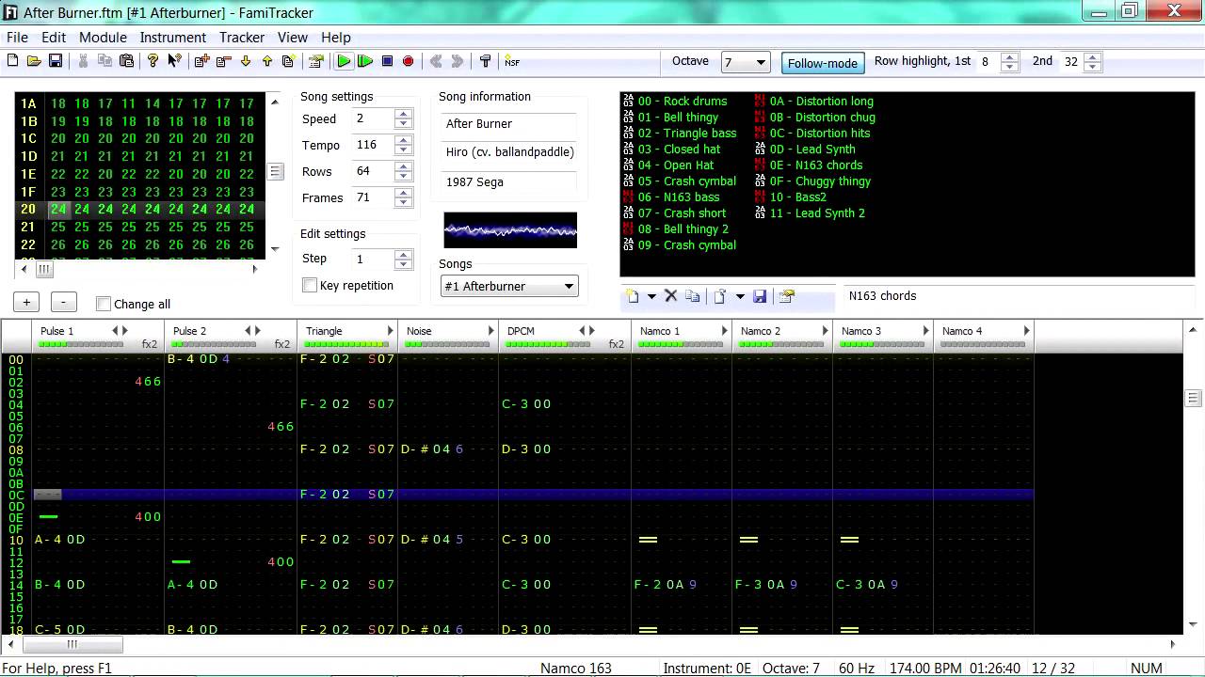
Task: Open the Edit menu
Action: (x=54, y=38)
